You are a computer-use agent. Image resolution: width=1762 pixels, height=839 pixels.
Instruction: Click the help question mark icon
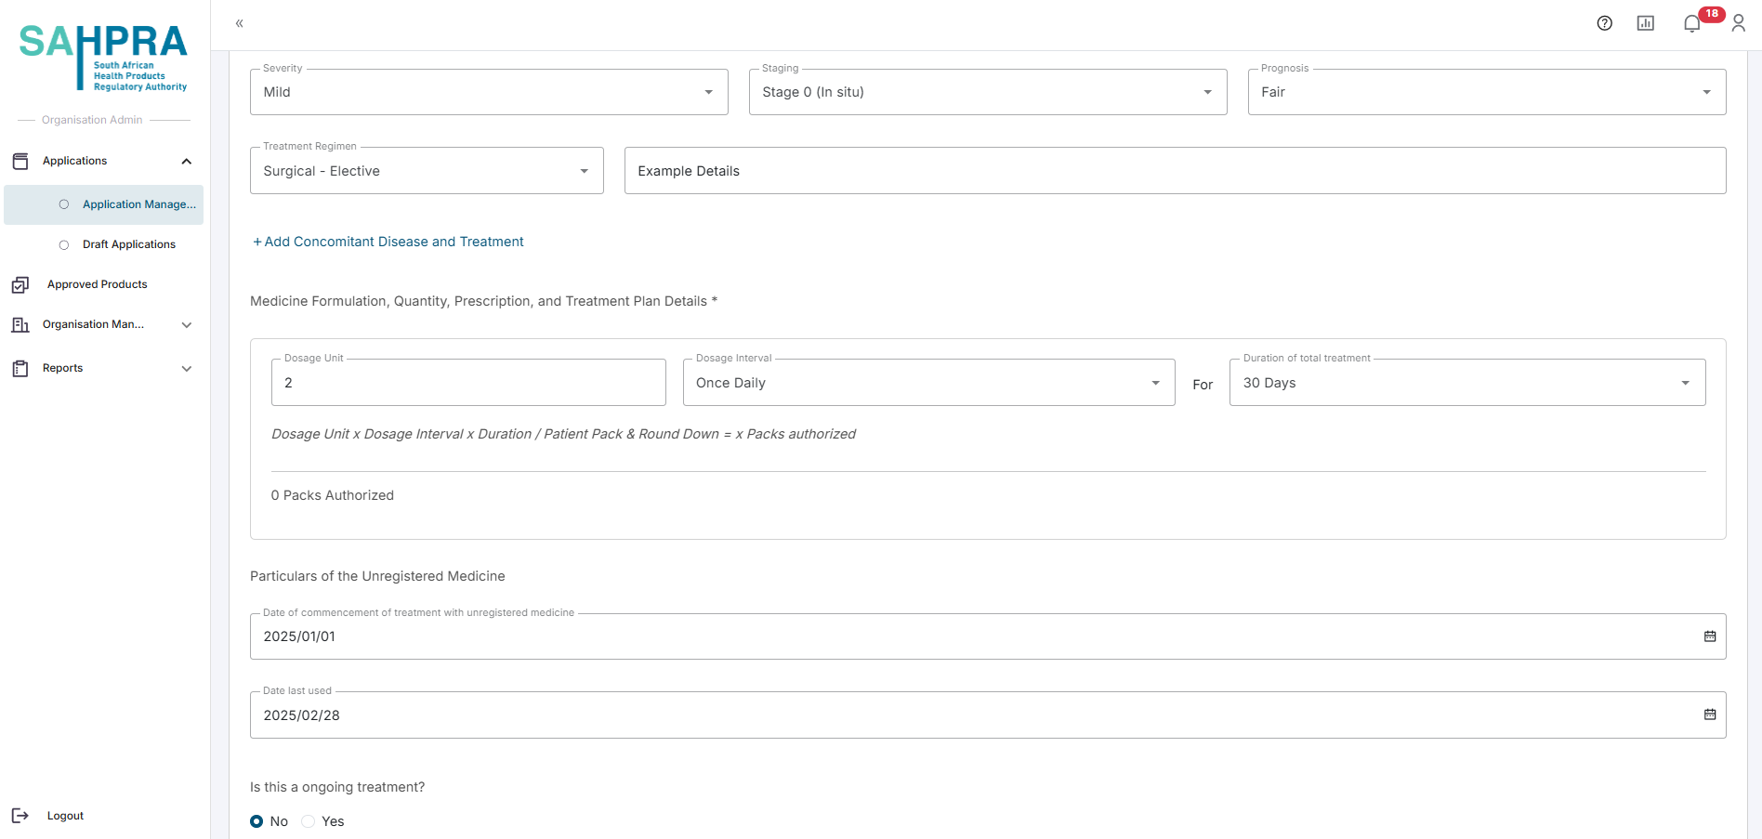coord(1604,23)
